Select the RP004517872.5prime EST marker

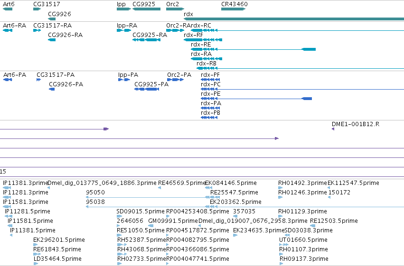[x=168, y=235]
